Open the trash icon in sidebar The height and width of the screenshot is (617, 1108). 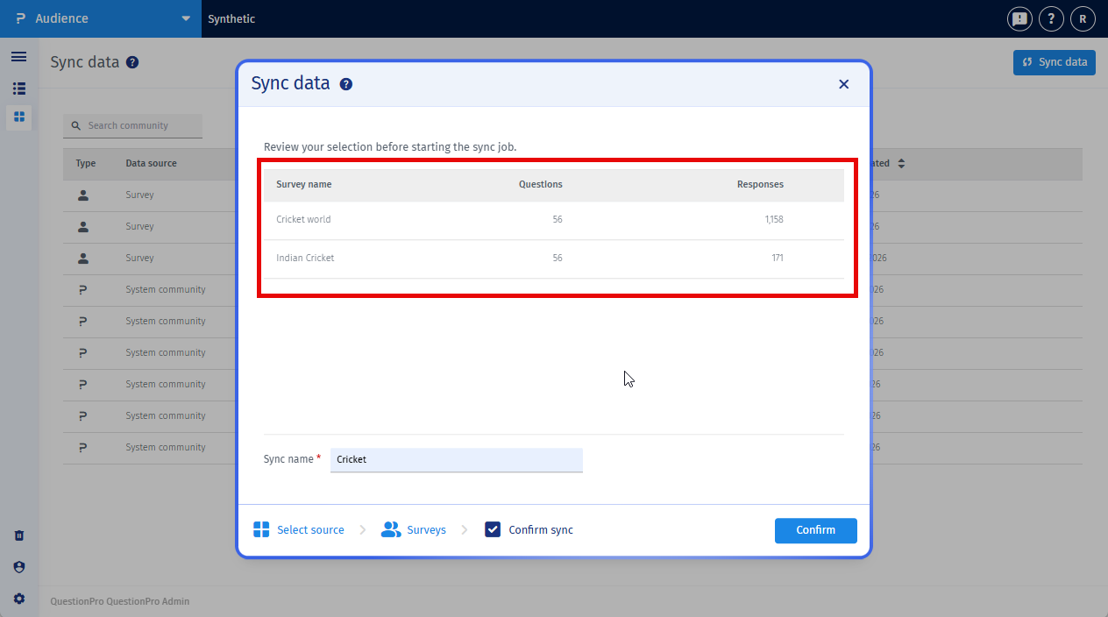[18, 535]
